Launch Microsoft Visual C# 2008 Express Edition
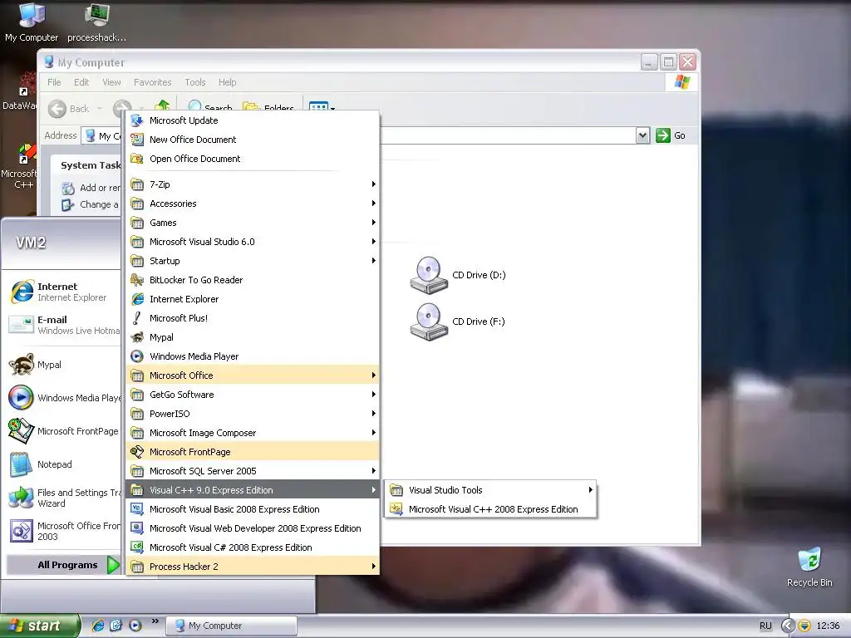 coord(253,547)
